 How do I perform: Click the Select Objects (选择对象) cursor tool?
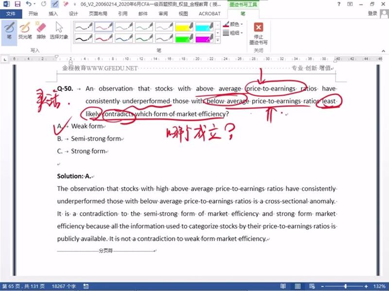click(59, 32)
